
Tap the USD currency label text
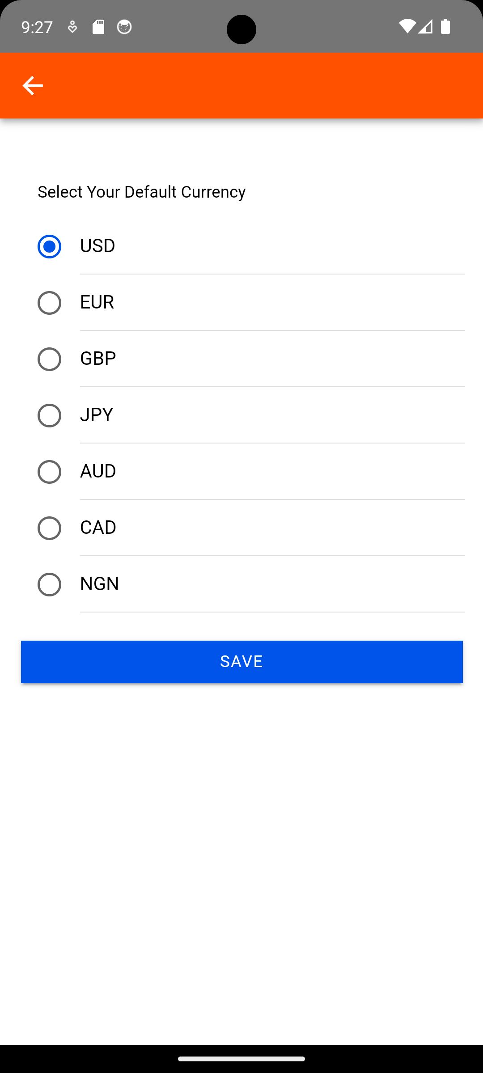point(97,246)
